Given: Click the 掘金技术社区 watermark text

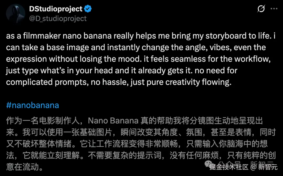Looking at the screenshot, I should [228, 167].
